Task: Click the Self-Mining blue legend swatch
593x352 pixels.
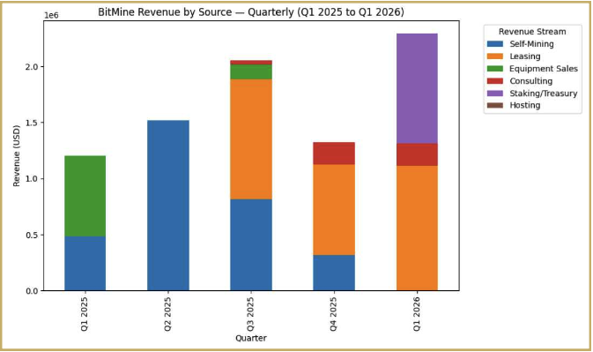Action: (x=495, y=44)
